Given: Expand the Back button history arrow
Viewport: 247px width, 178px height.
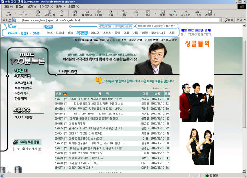Looking at the screenshot, I should click(15, 13).
